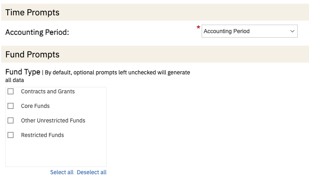Click the Select all link
This screenshot has width=309, height=194.
62,172
